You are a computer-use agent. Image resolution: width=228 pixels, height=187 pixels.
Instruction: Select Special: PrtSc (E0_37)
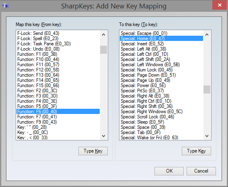(161, 91)
